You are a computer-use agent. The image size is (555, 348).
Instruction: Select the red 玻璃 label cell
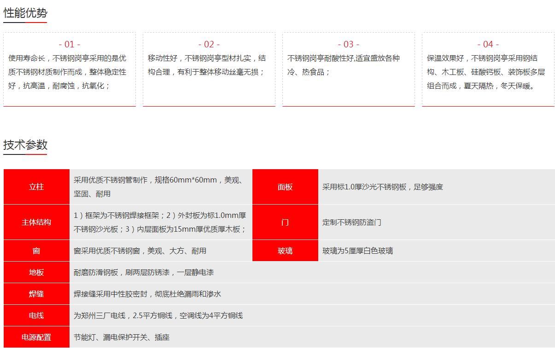point(285,251)
